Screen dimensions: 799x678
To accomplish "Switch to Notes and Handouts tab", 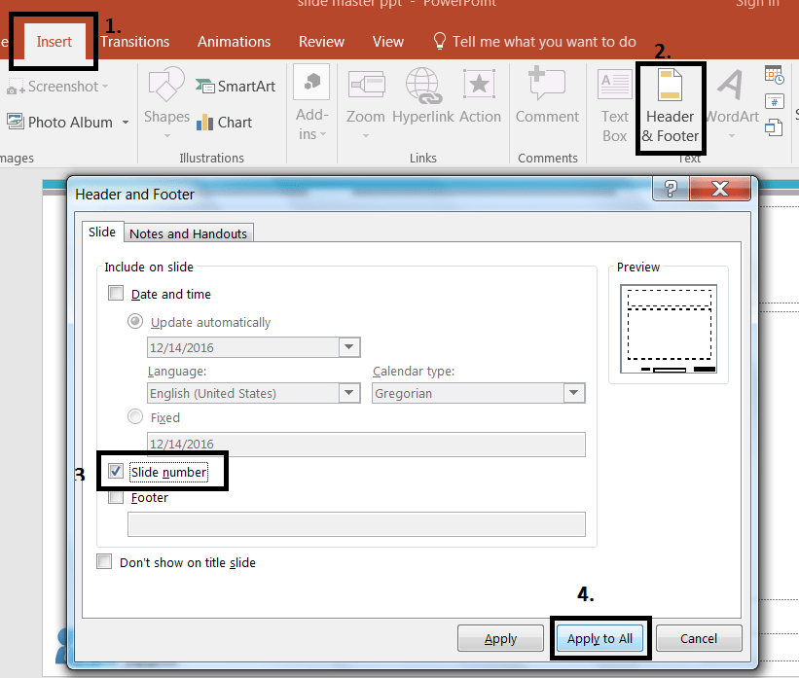I will [x=188, y=232].
